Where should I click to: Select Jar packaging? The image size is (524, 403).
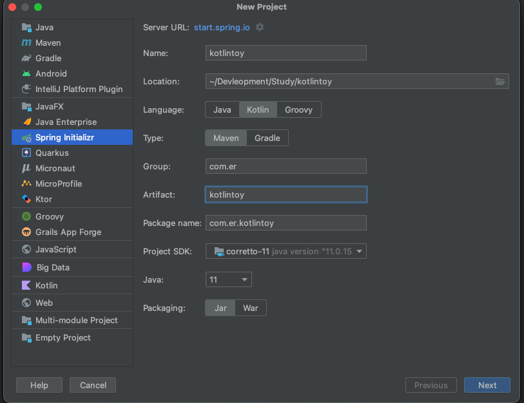pos(220,308)
